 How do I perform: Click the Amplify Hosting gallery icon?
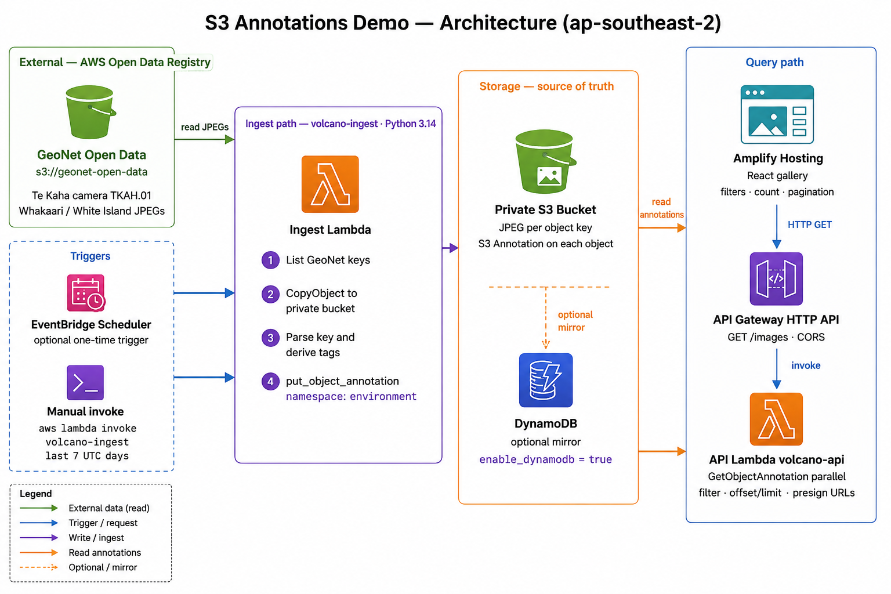coord(777,114)
